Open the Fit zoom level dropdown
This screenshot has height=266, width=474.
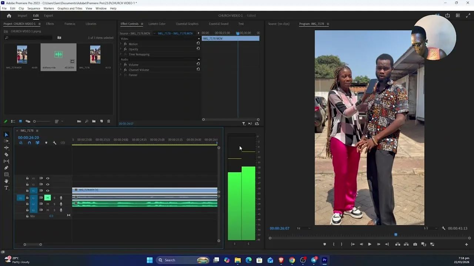click(x=303, y=228)
